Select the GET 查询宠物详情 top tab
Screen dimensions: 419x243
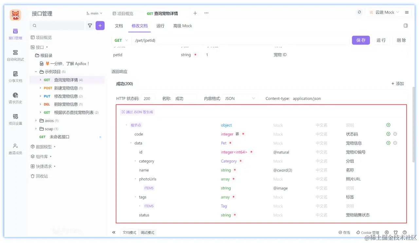(x=162, y=13)
